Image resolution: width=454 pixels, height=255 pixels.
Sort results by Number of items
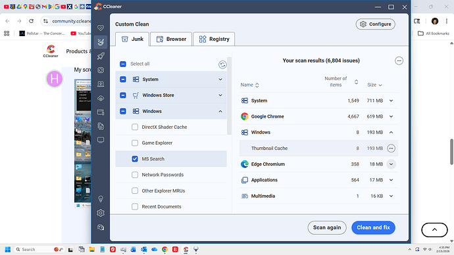tap(341, 81)
